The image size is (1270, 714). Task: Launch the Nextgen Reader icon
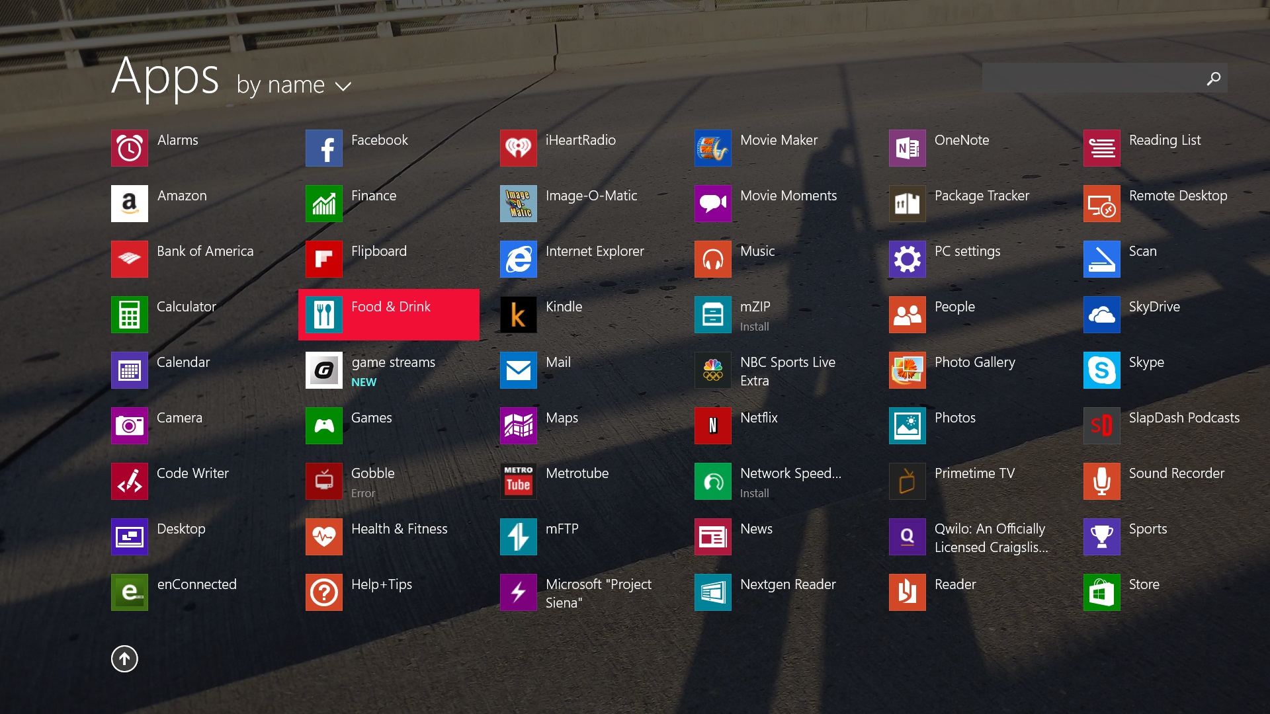click(713, 592)
